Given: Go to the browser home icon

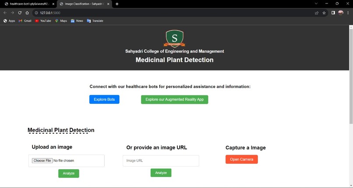Looking at the screenshot, I should click(x=27, y=13).
